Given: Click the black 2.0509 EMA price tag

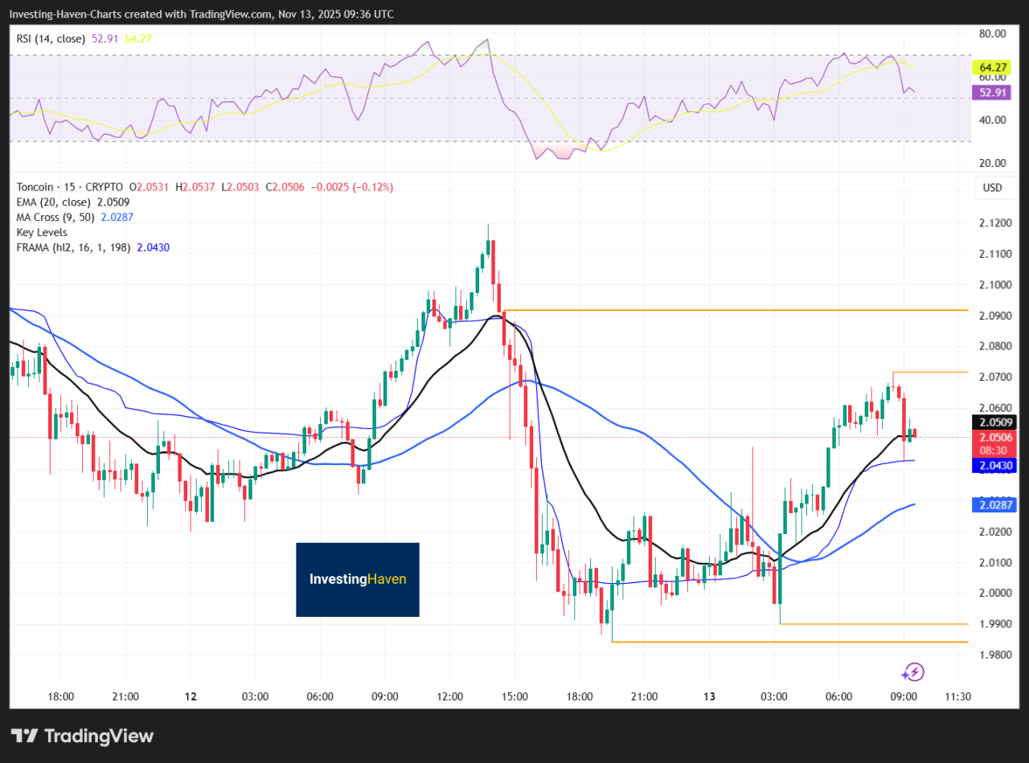Looking at the screenshot, I should [995, 422].
